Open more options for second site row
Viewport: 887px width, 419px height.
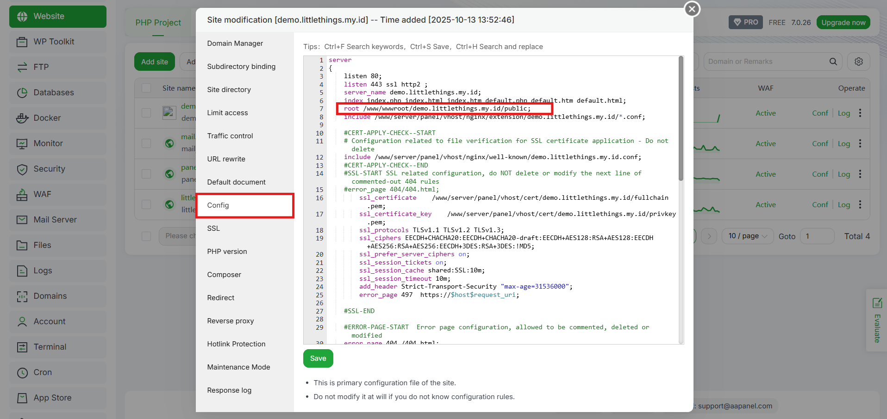tap(860, 143)
